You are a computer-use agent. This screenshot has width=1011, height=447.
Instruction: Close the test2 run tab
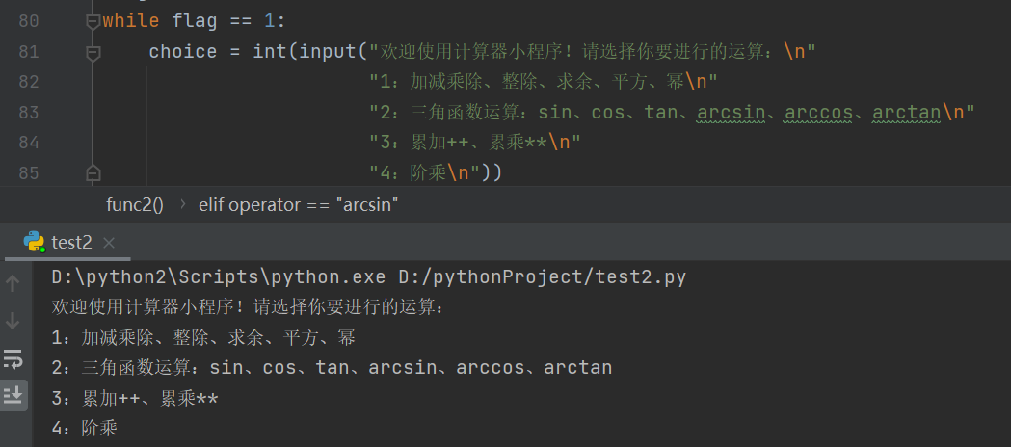[108, 243]
